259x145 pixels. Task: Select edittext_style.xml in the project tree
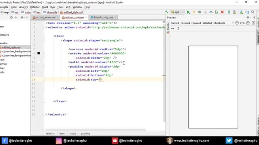(x=11, y=47)
